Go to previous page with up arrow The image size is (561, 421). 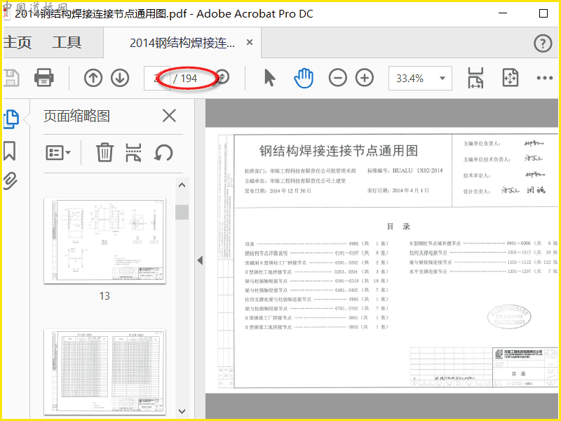[93, 78]
